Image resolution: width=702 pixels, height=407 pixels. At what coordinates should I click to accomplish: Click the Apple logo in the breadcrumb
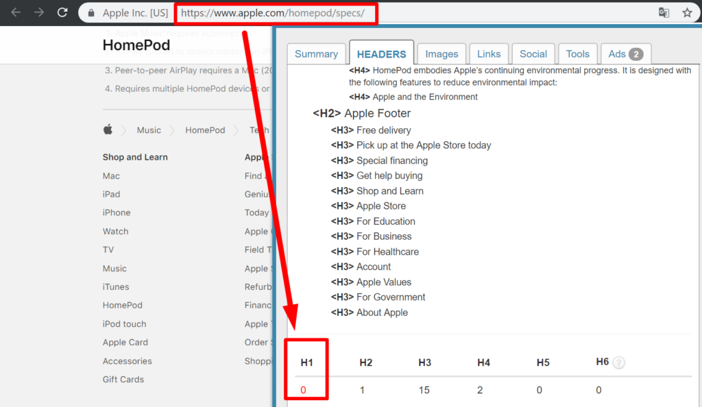coord(107,129)
